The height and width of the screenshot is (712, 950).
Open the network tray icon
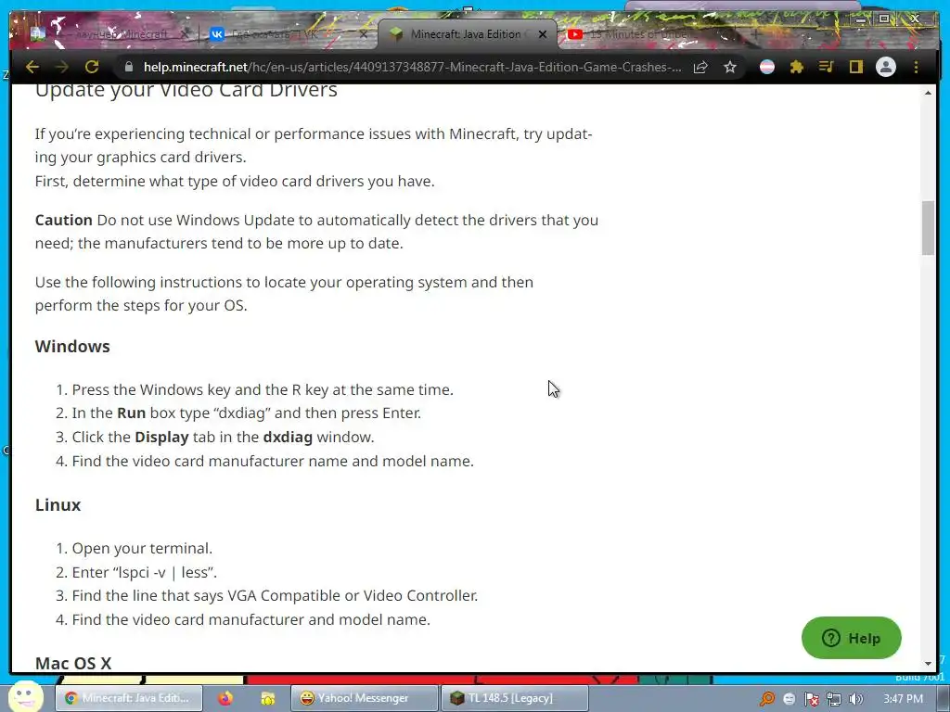click(x=834, y=699)
